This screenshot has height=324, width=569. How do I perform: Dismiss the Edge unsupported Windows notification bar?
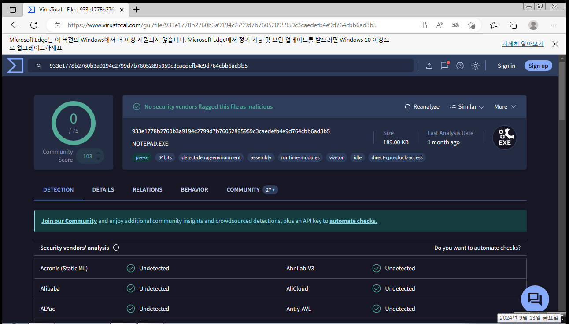point(555,44)
